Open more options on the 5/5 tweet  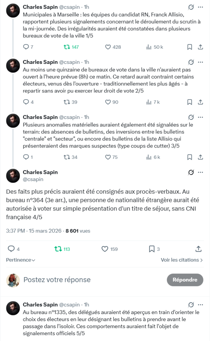(200, 304)
